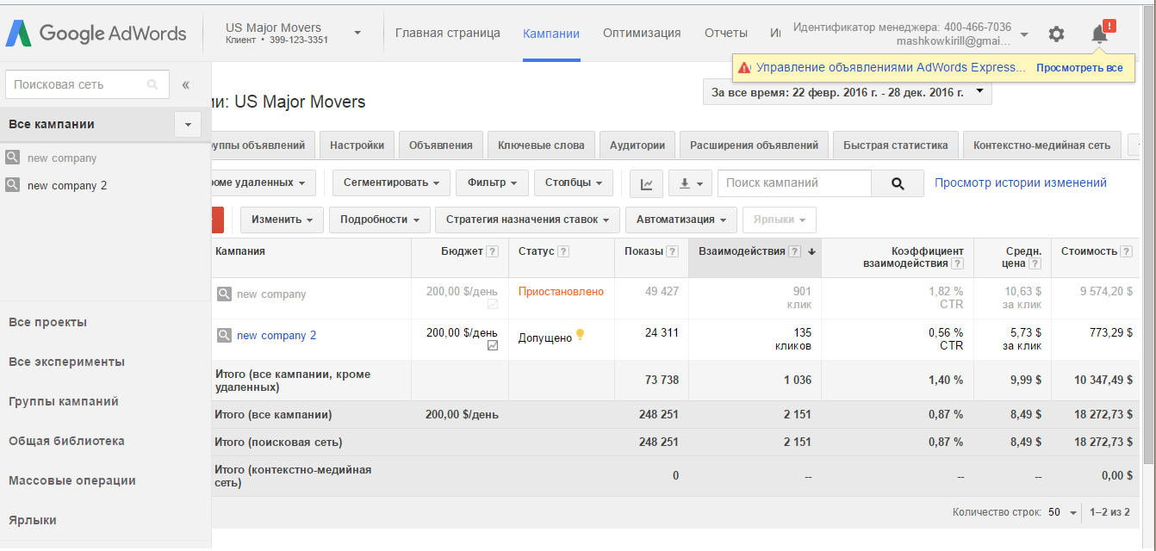The image size is (1156, 551).
Task: Click the warning triangle in the AdWords Express alert
Action: pos(744,67)
